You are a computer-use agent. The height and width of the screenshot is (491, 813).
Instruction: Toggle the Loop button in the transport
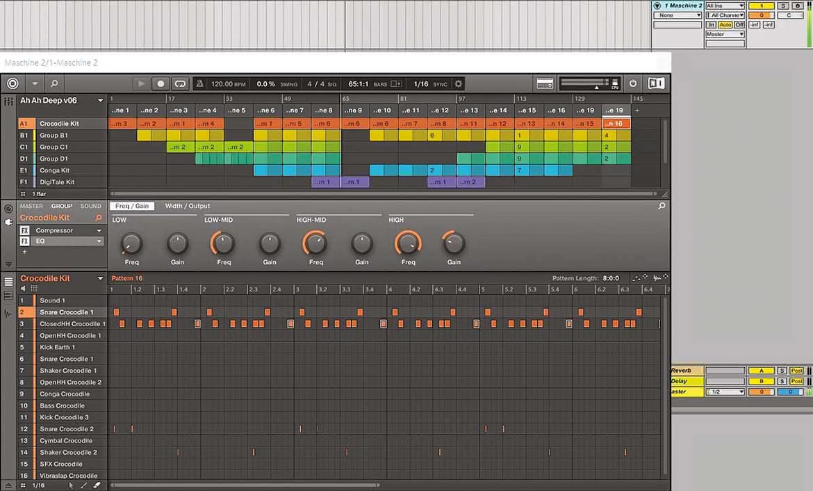point(180,83)
